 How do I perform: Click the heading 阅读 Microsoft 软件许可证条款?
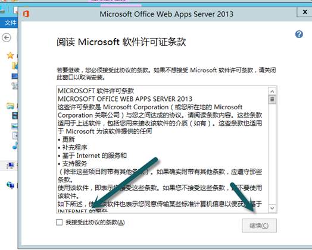[121, 42]
